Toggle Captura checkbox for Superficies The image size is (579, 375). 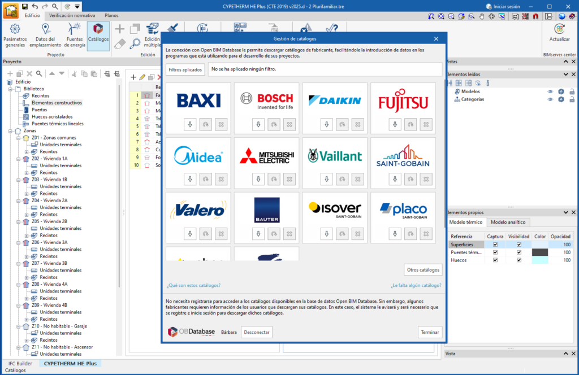(495, 245)
